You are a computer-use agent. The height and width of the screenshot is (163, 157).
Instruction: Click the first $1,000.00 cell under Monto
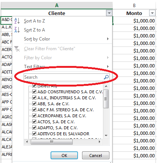pyautogui.click(x=134, y=21)
